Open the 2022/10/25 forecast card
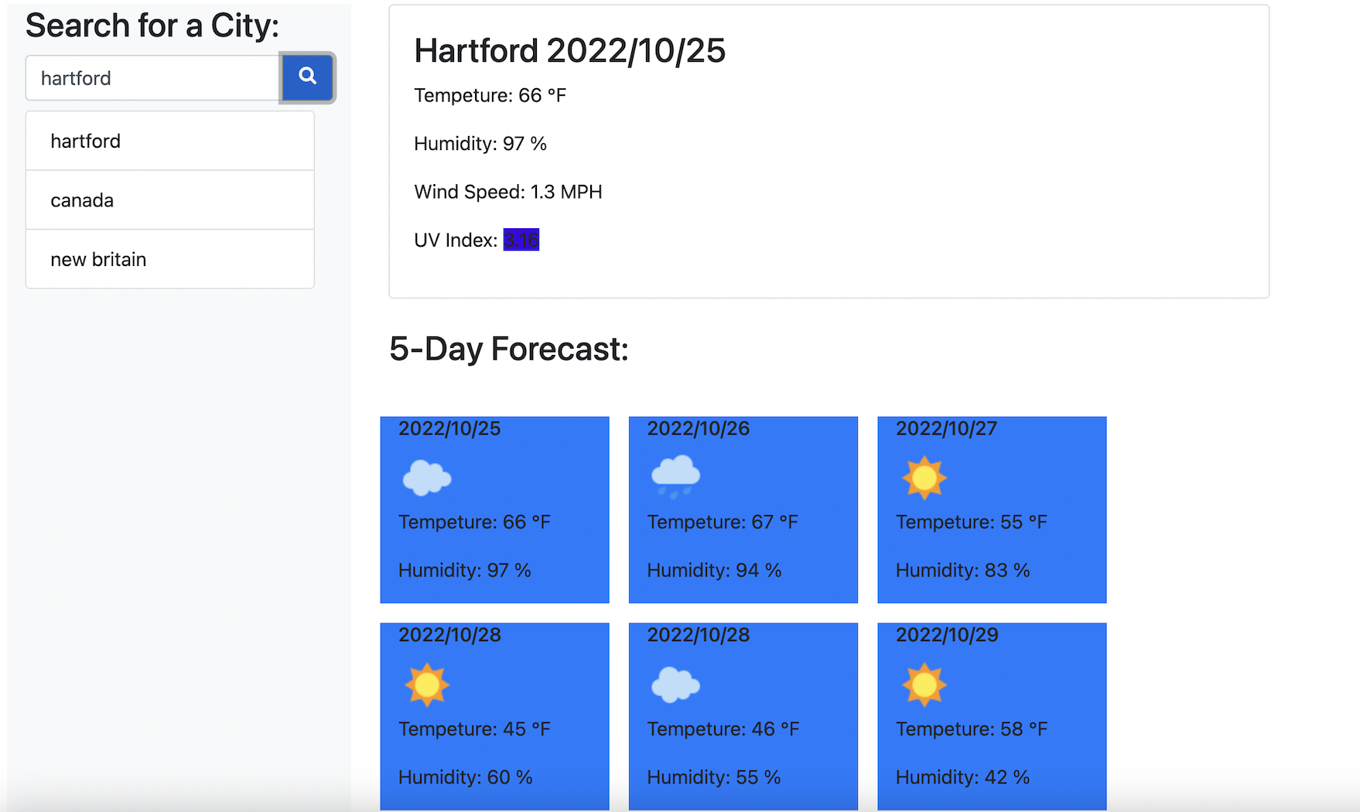 click(x=494, y=510)
